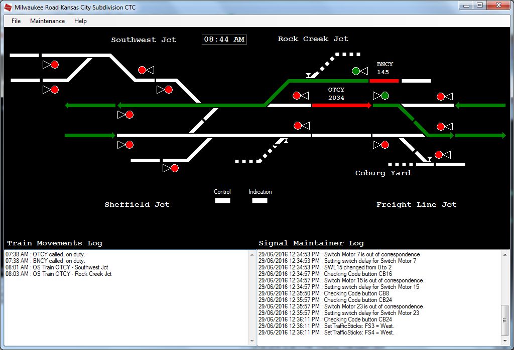
Task: Select 'SetTrafficSticks: FS3 = West.' line
Action: 326,326
